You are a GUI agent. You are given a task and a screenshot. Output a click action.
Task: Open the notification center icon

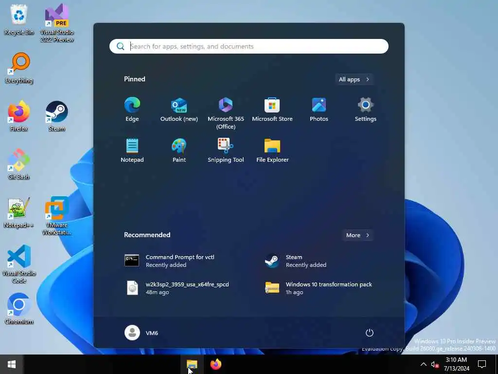click(482, 364)
